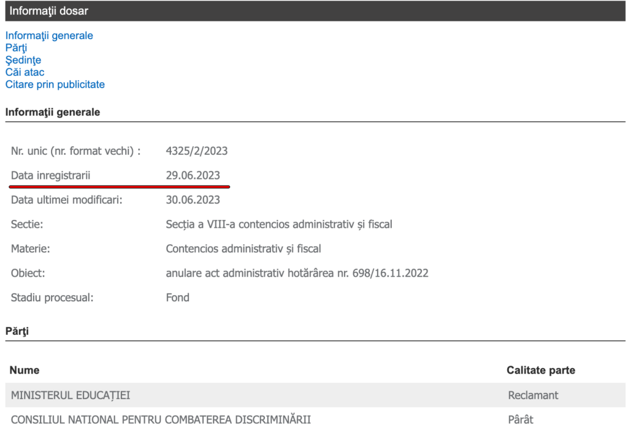Select the last modified date 30.06.2023
Image resolution: width=628 pixels, height=439 pixels.
[193, 200]
